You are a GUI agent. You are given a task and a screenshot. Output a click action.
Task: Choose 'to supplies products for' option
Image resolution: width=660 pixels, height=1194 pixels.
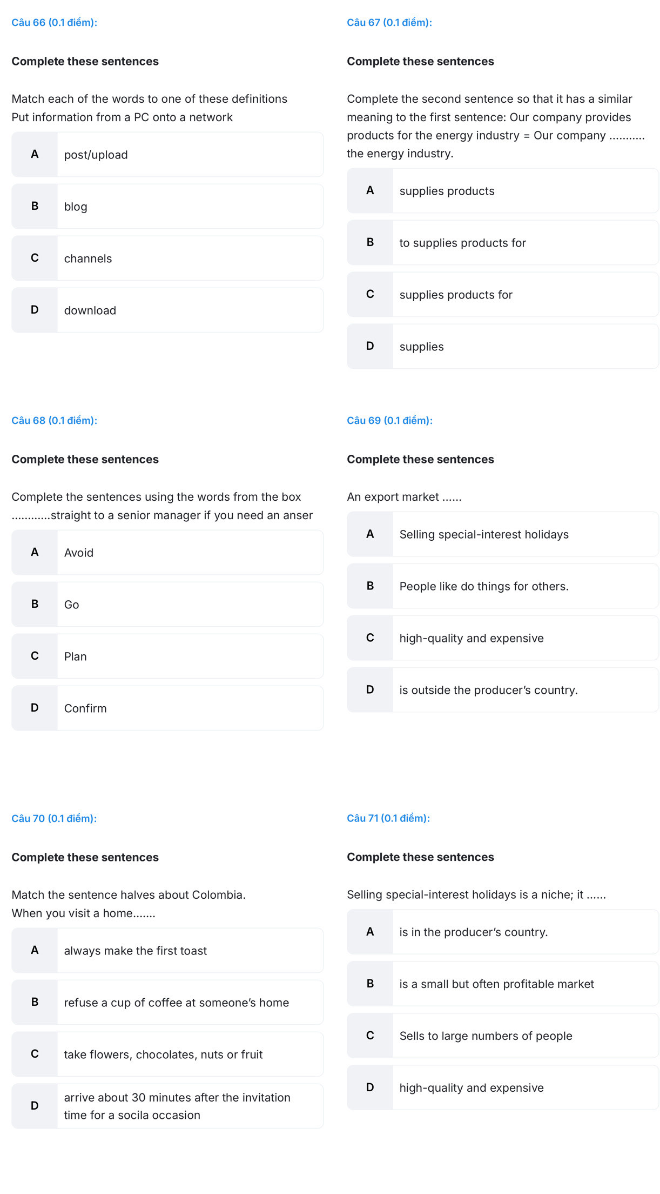point(503,243)
